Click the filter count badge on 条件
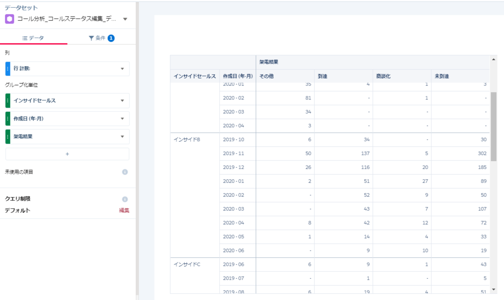The image size is (504, 300). coord(111,38)
